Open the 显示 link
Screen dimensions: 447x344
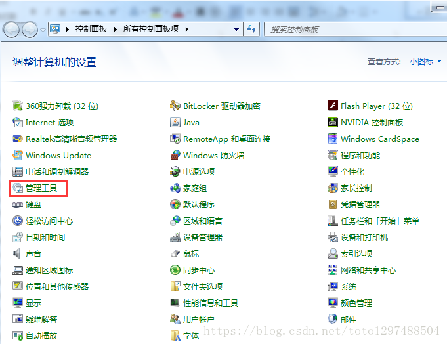[x=33, y=303]
